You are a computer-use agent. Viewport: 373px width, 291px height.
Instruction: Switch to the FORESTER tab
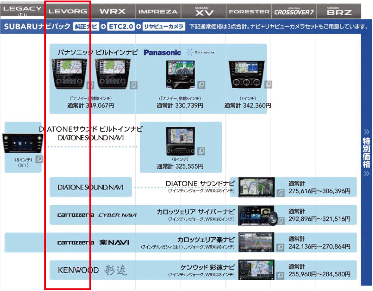(249, 11)
